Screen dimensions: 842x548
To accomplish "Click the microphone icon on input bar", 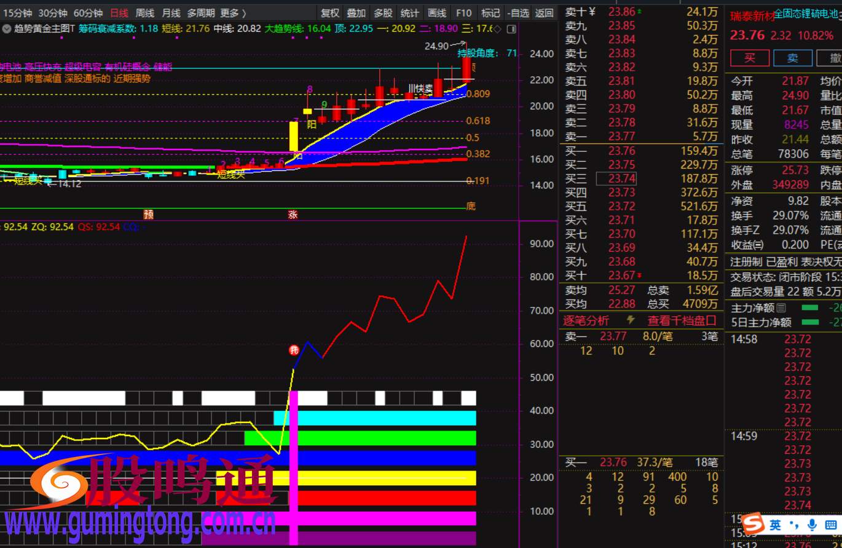I will click(x=812, y=525).
